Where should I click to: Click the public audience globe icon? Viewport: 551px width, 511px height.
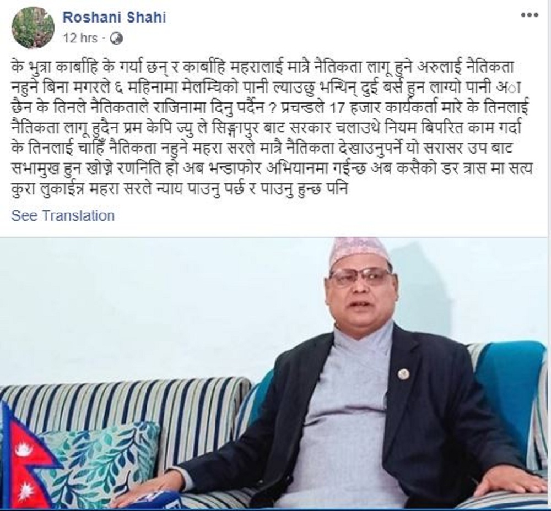pos(116,39)
